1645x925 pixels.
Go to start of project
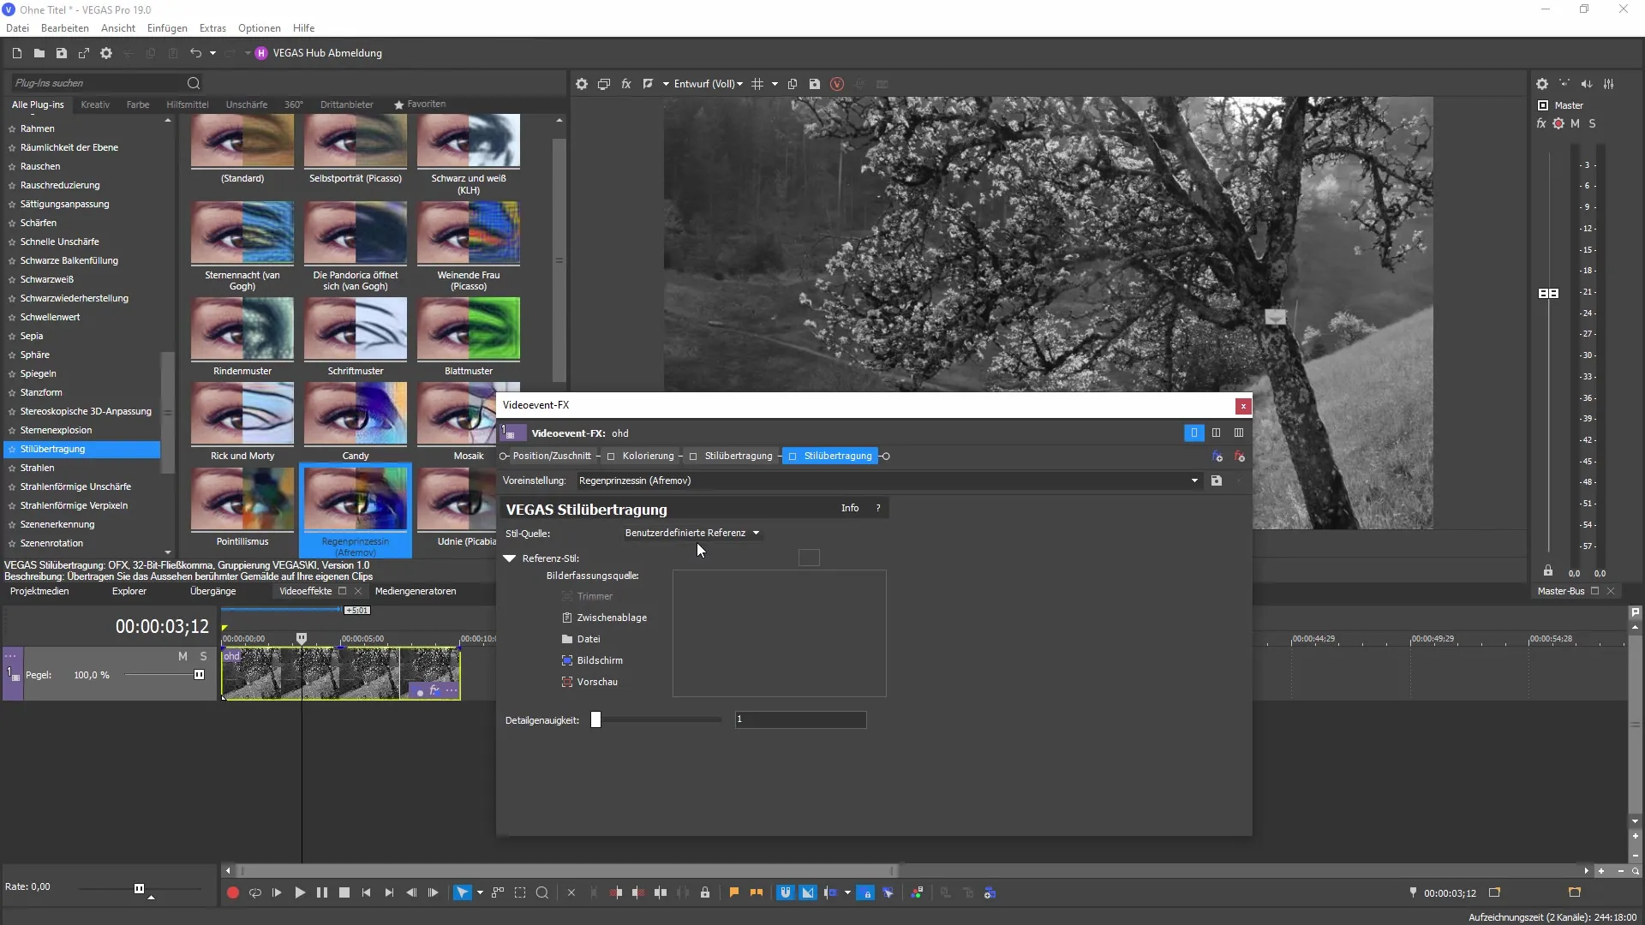pyautogui.click(x=367, y=892)
